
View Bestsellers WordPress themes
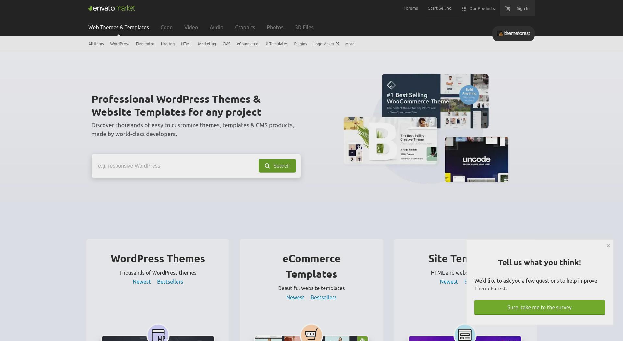(170, 282)
